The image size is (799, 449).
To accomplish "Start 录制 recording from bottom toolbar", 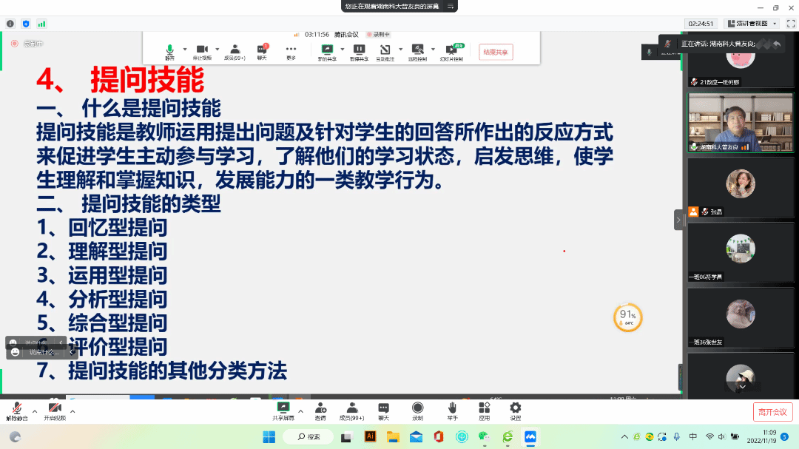I will [x=417, y=411].
